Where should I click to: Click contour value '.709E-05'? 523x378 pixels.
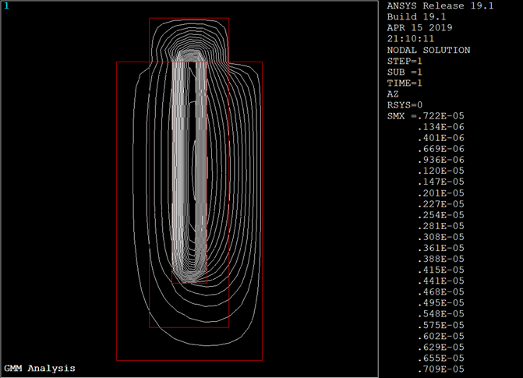pyautogui.click(x=441, y=369)
